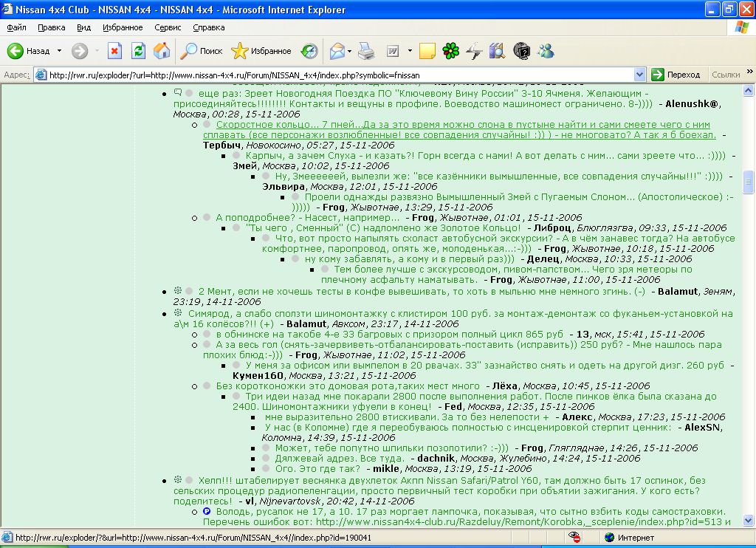Click the status bar URL text

193,538
